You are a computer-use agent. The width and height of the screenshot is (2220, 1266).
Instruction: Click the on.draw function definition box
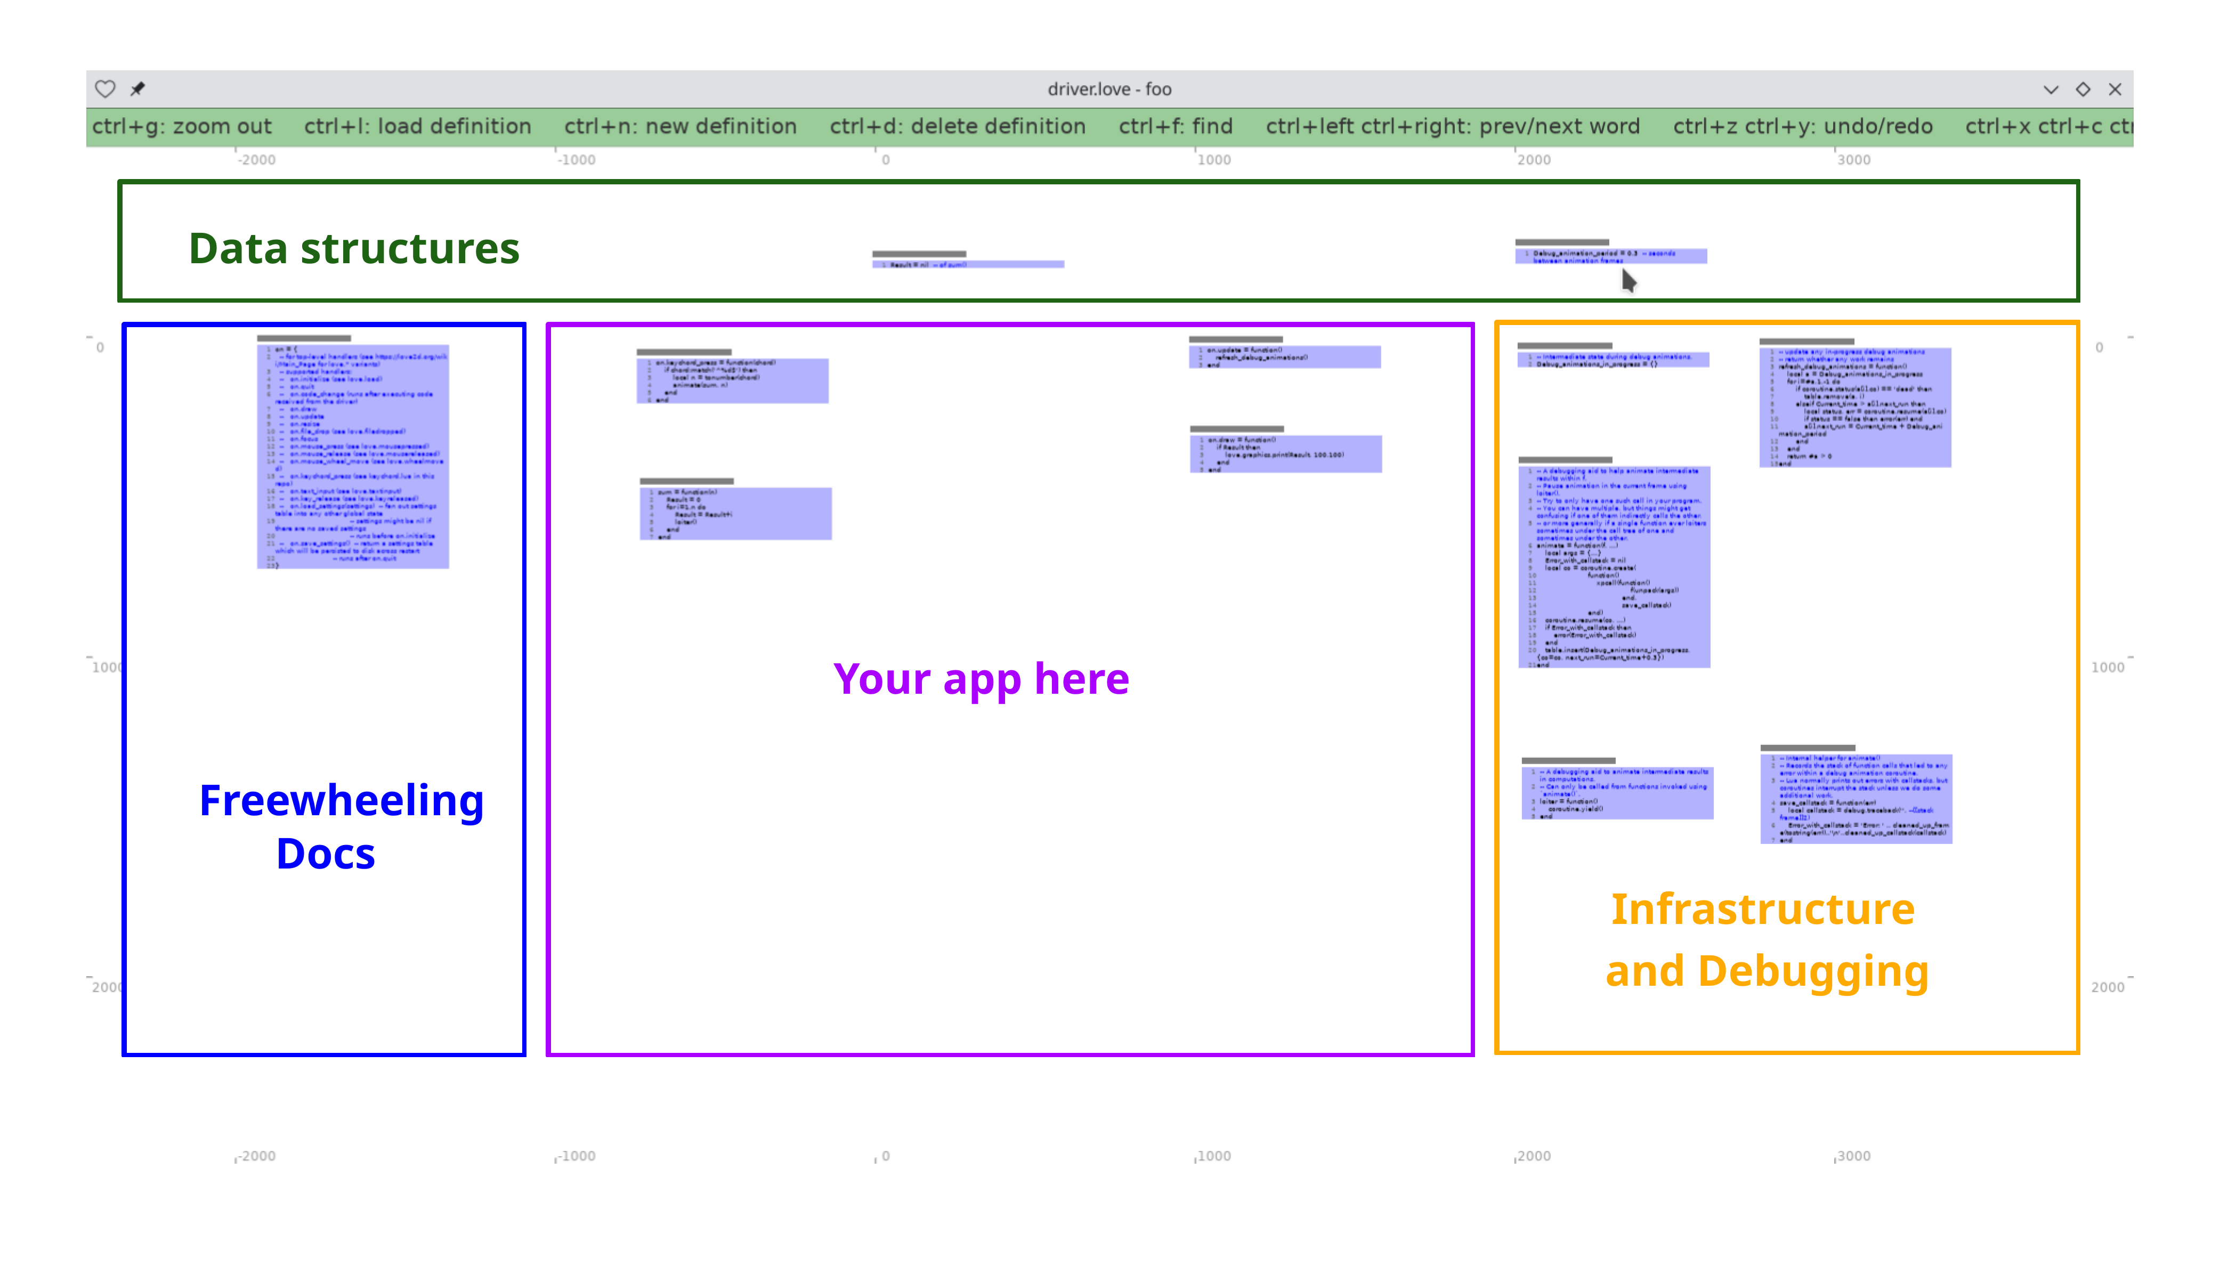point(1285,454)
